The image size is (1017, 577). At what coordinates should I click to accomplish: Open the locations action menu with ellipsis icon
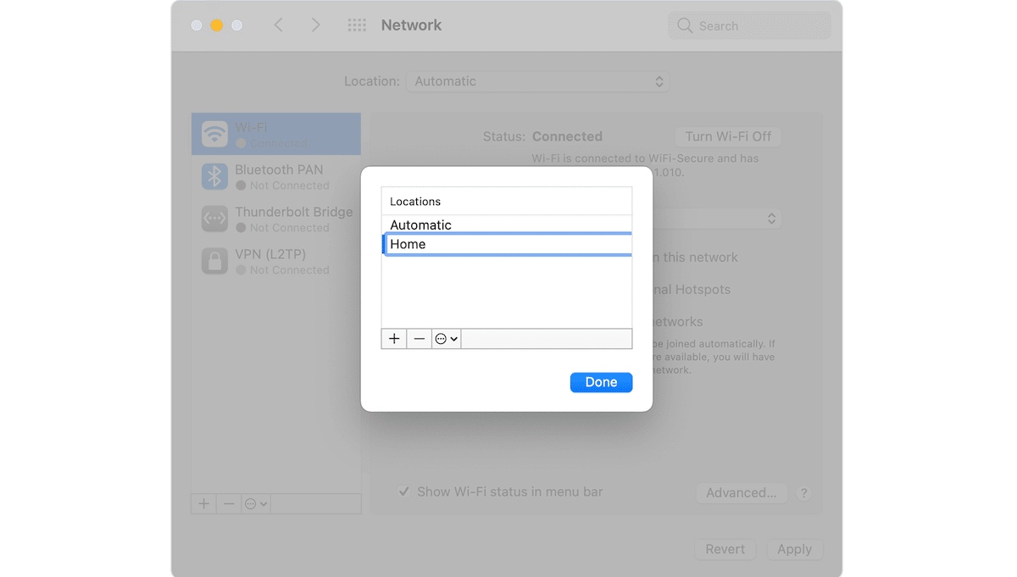tap(446, 339)
